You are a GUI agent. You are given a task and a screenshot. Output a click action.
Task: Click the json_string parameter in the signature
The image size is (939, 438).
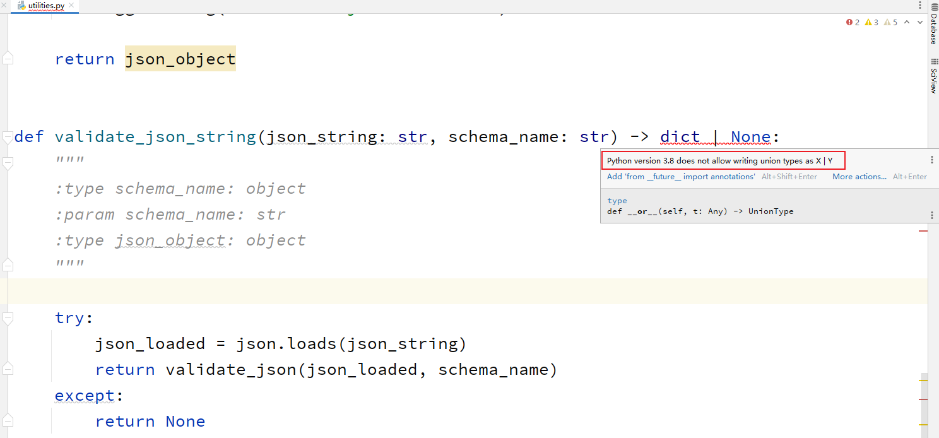322,136
